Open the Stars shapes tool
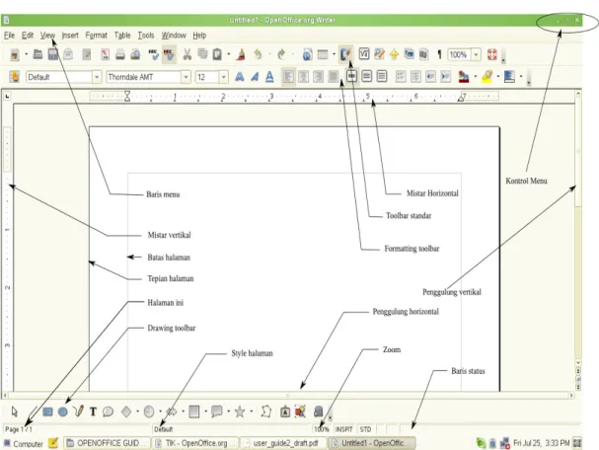 click(240, 412)
